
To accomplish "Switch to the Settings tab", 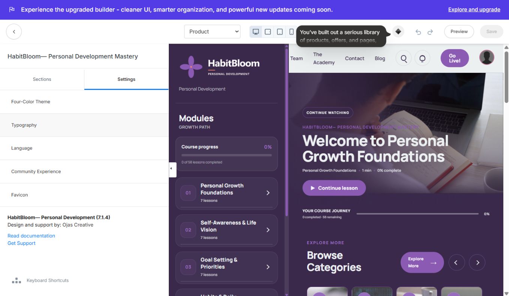I will (x=126, y=79).
